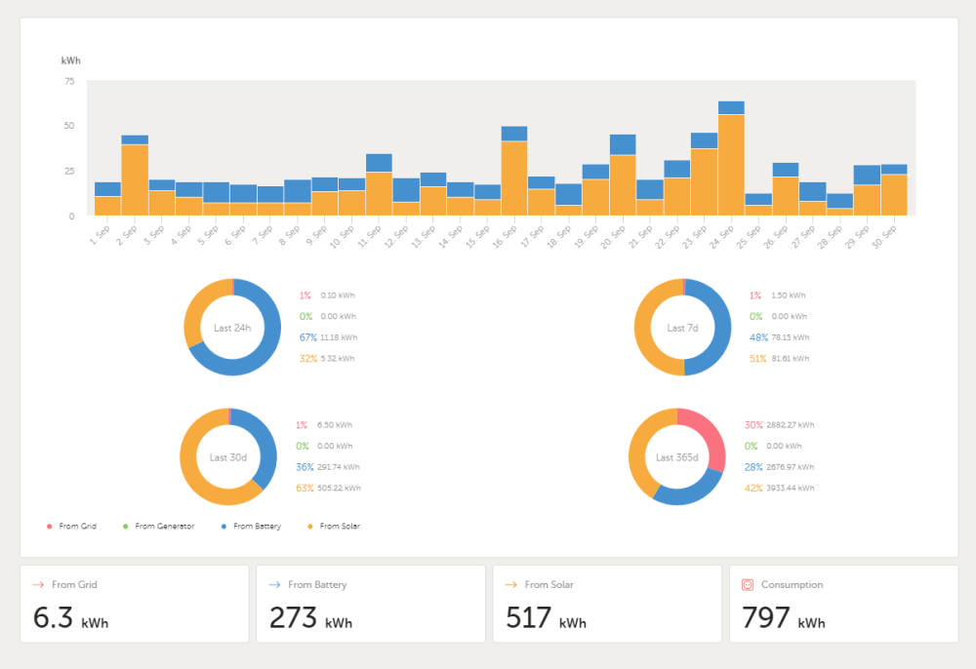Image resolution: width=976 pixels, height=669 pixels.
Task: Click the 51% solar percentage
Action: [757, 359]
